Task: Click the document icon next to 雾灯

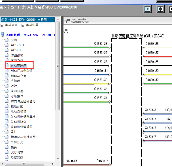Action: pyautogui.click(x=7, y=132)
